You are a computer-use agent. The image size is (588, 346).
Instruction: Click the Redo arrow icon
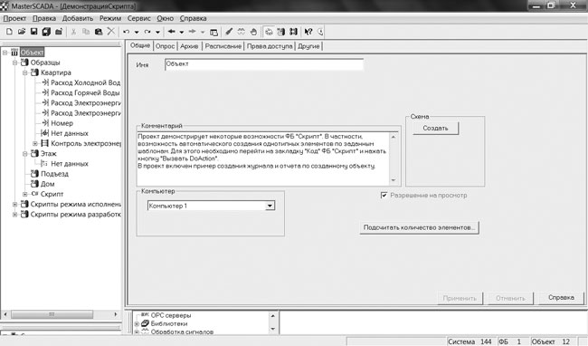(x=147, y=32)
